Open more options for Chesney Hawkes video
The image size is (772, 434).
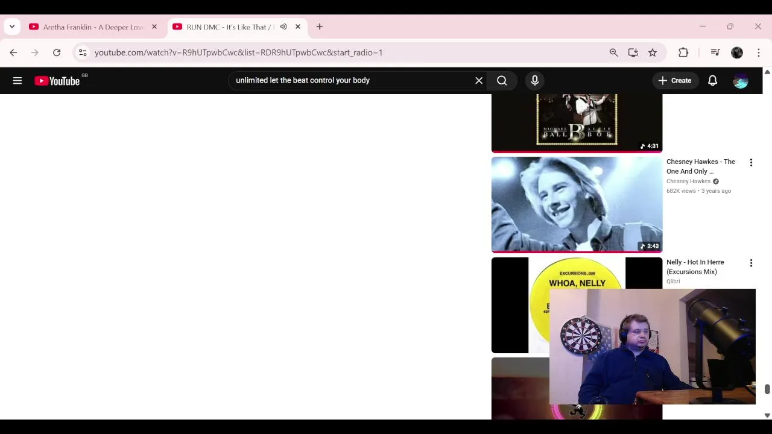(751, 163)
